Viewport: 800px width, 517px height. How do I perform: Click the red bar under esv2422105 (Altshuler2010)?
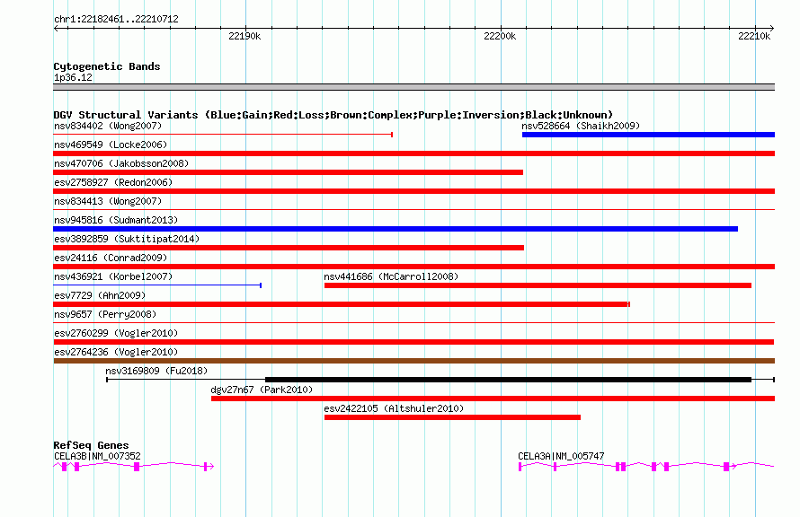point(452,417)
